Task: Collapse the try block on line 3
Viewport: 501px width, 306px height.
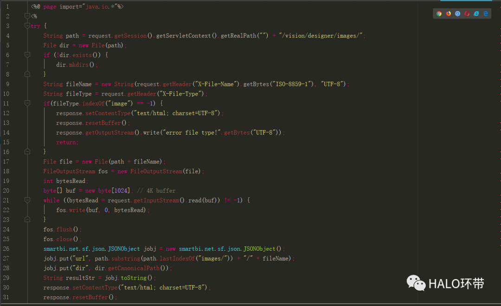Action: [x=27, y=26]
